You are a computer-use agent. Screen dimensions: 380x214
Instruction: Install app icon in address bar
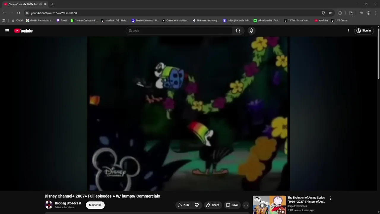[324, 13]
